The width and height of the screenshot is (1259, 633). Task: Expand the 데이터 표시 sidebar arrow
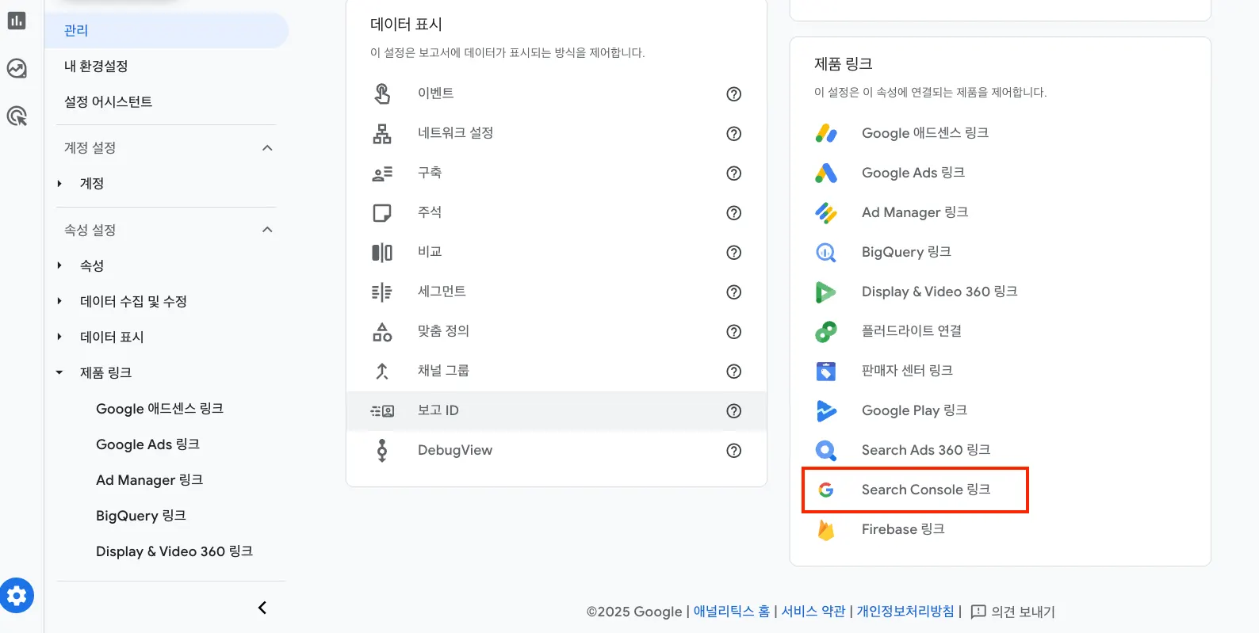pyautogui.click(x=59, y=337)
